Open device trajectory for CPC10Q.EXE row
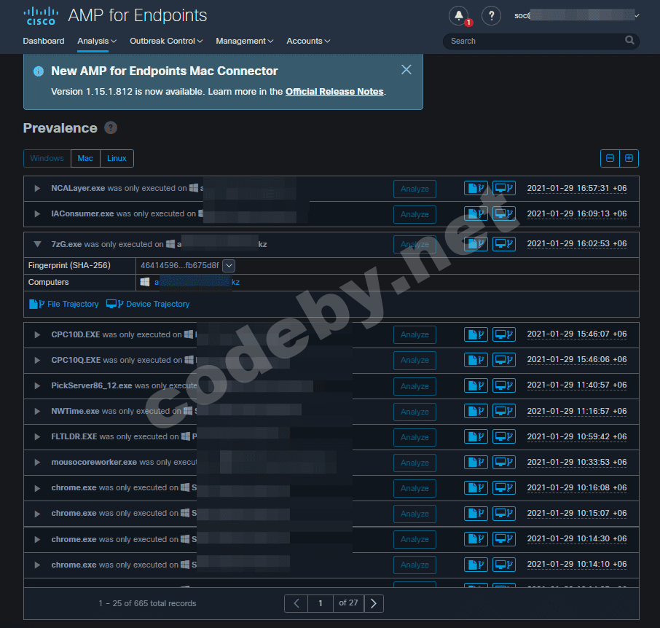The height and width of the screenshot is (628, 660). [x=504, y=360]
